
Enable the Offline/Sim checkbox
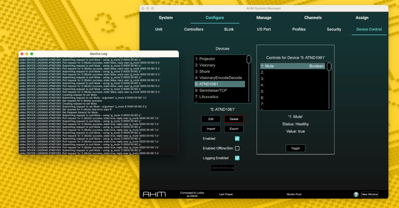(x=237, y=149)
